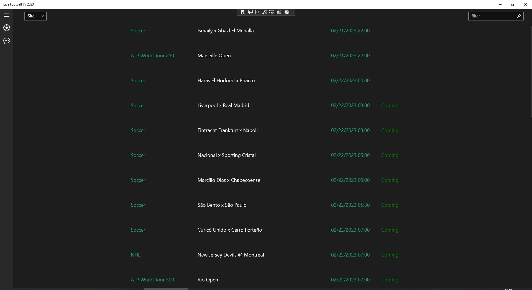The image size is (532, 290).
Task: Click Coming status on Liverpool row
Action: coord(390,105)
